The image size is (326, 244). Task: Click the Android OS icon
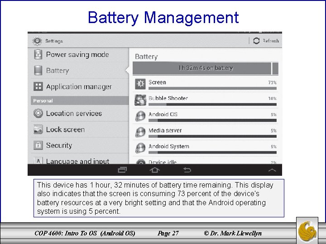tap(140, 116)
